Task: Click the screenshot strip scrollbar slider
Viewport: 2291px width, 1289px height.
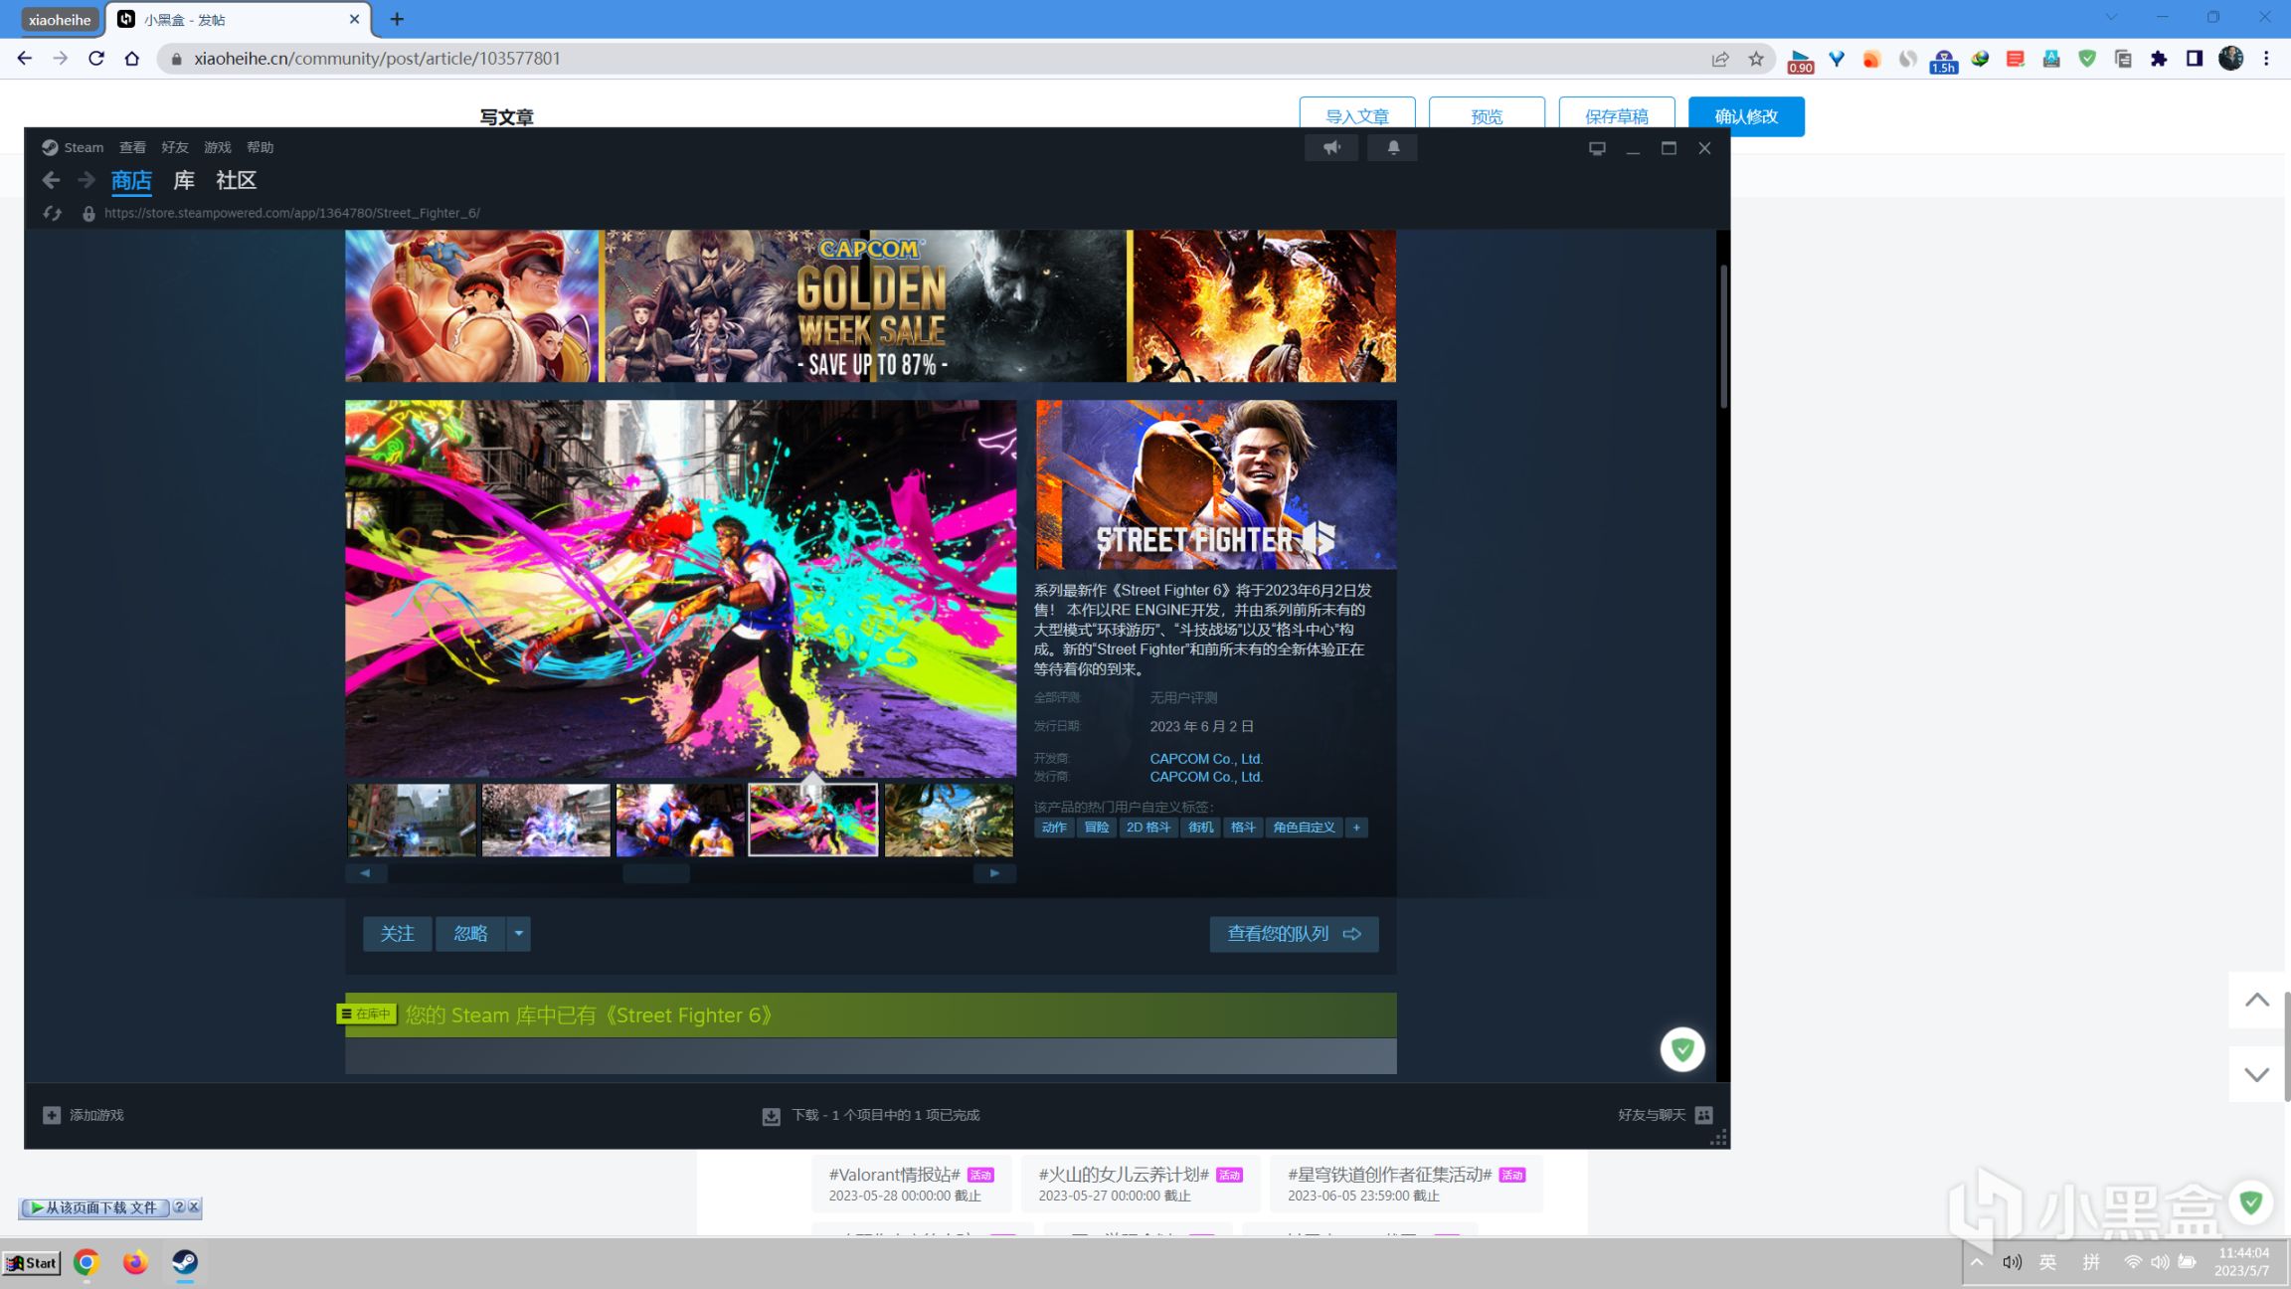Action: point(656,873)
